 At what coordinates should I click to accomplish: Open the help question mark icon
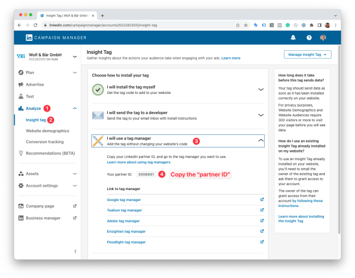309,38
